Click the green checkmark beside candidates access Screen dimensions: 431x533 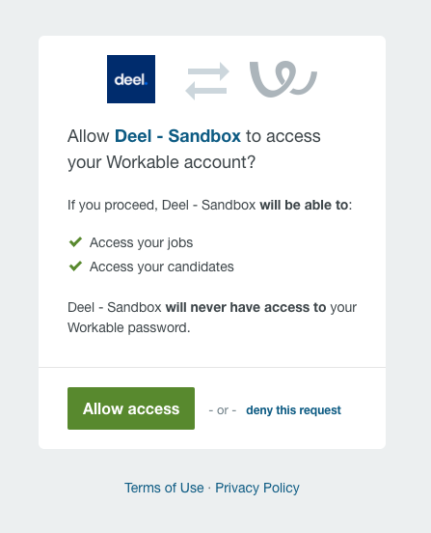click(75, 266)
